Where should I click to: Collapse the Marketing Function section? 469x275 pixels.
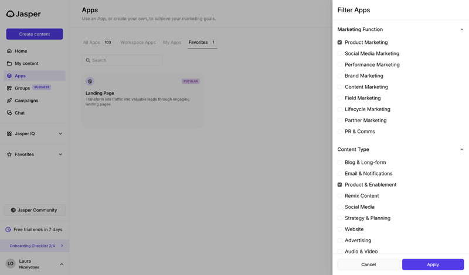(461, 30)
